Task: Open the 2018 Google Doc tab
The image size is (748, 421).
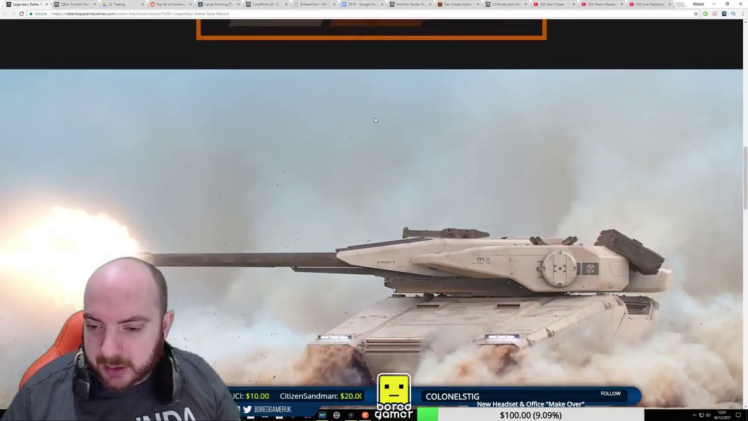Action: [x=362, y=4]
